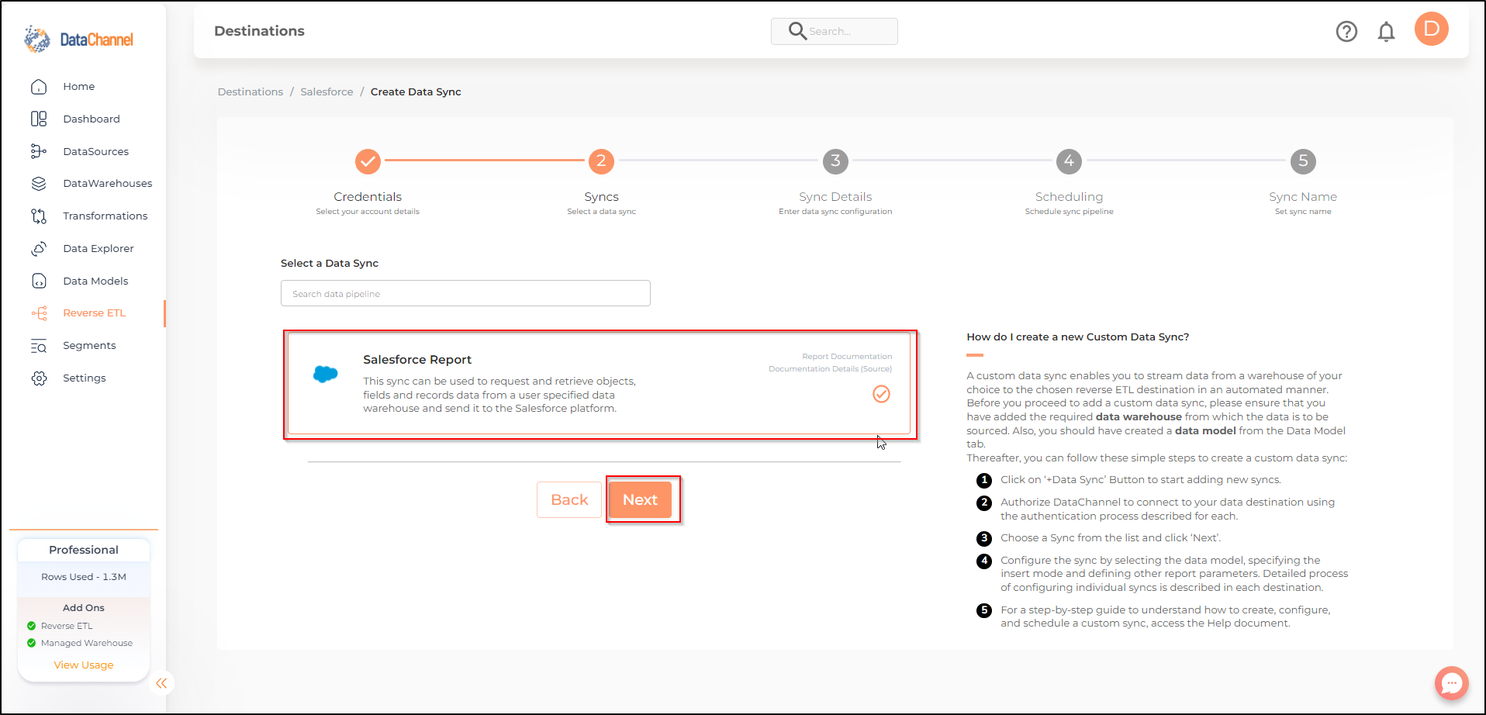Click the Scheduling step label
Screen dimensions: 1486x715
pos(1069,197)
